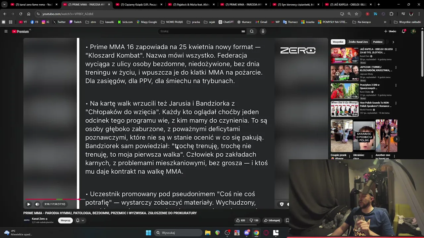Open the YouTube hamburger guide menu
Screen dimensions: 424x238
coord(6,31)
